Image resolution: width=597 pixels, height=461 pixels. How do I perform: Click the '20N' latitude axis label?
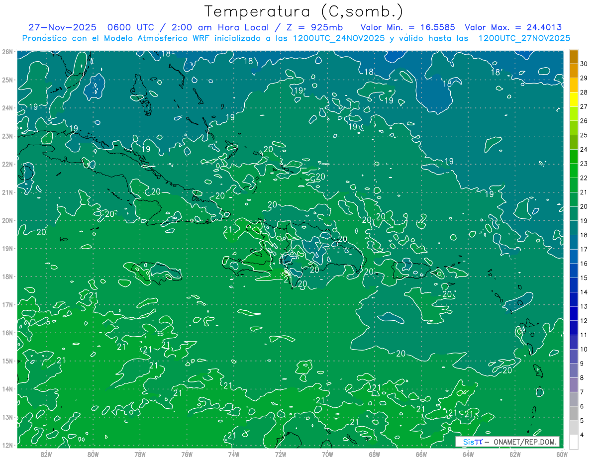[x=7, y=220]
